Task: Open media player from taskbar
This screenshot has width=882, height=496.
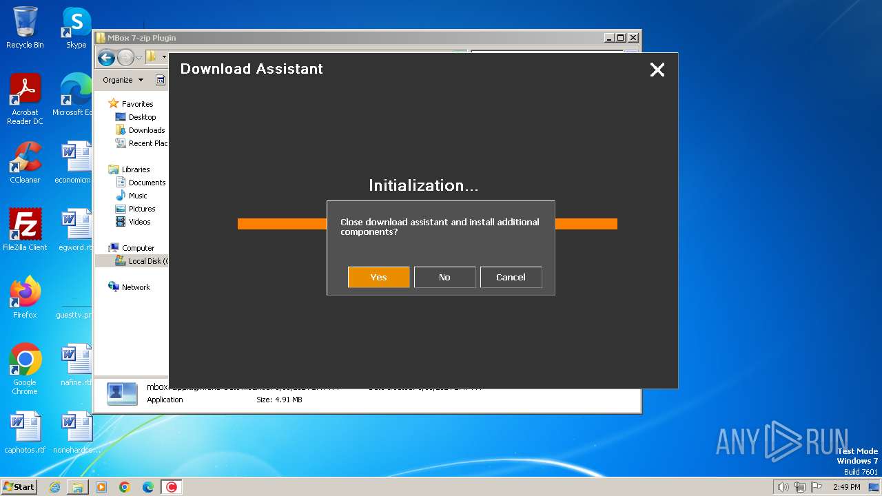Action: pos(101,487)
